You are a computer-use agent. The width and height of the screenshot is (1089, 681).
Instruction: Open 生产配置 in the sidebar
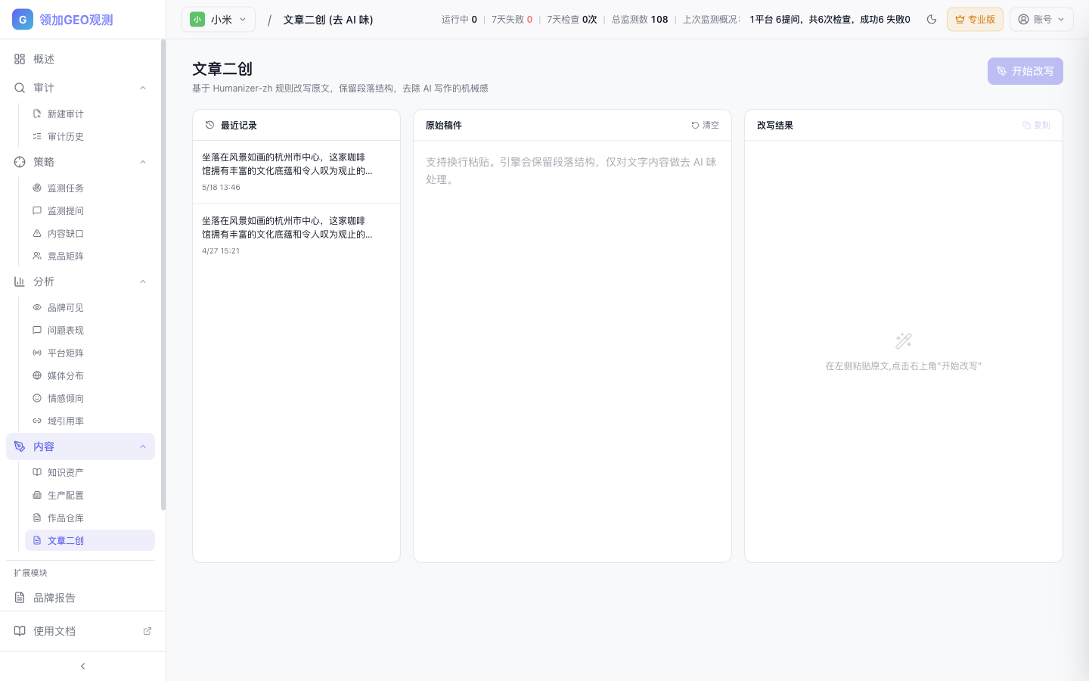coord(89,495)
